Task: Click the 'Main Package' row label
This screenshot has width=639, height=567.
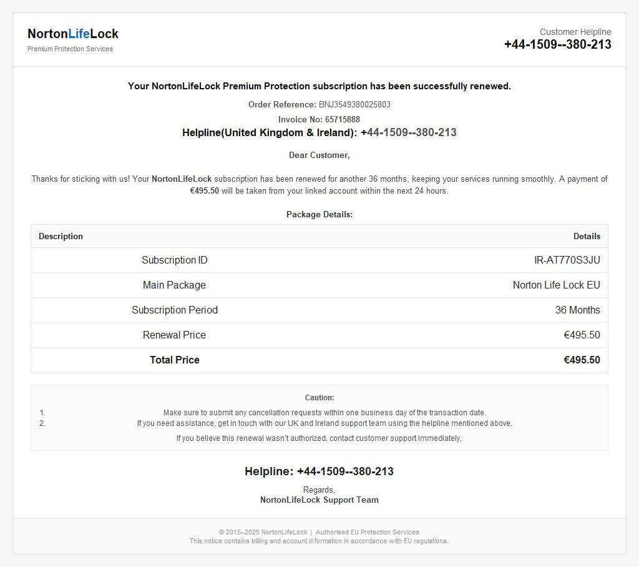Action: point(175,285)
